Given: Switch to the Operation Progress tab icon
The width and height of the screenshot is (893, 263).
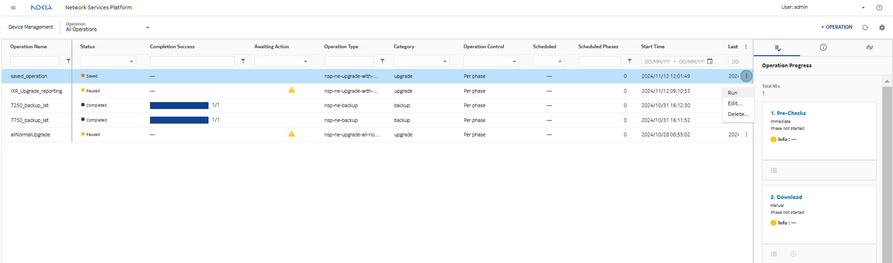Looking at the screenshot, I should click(x=778, y=48).
